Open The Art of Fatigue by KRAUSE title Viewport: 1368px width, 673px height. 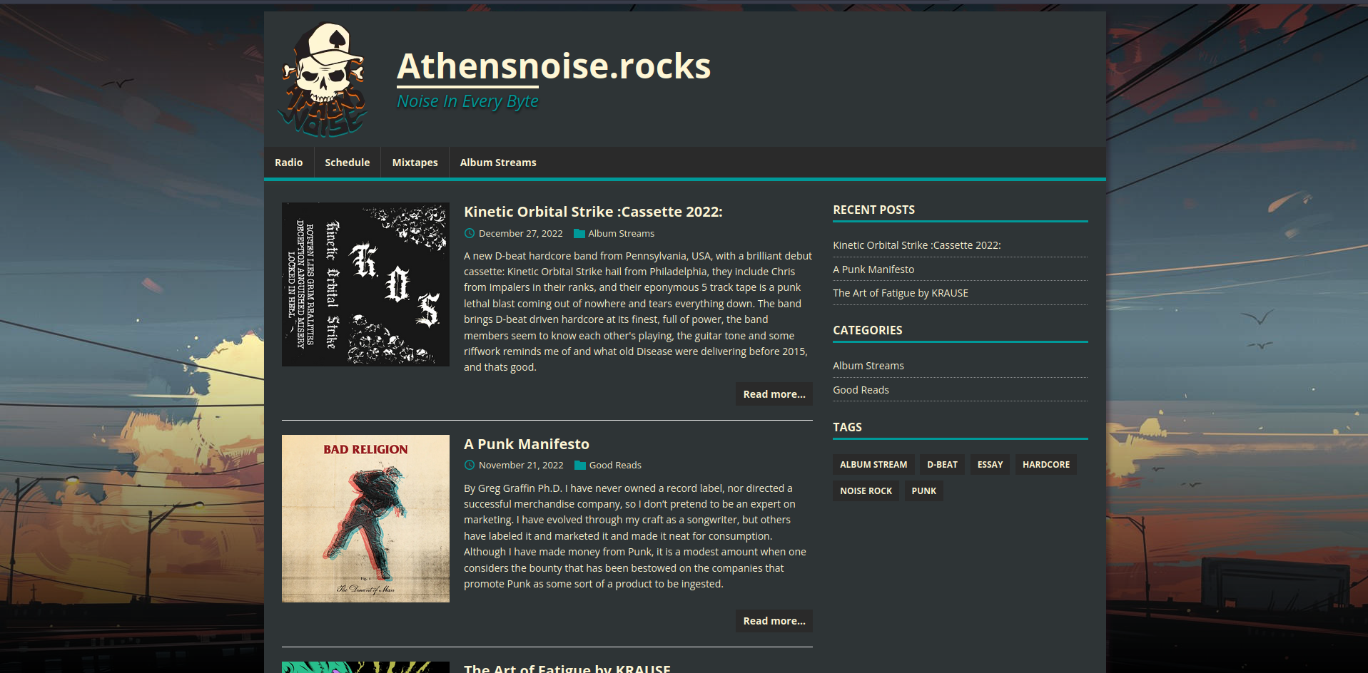(x=567, y=668)
